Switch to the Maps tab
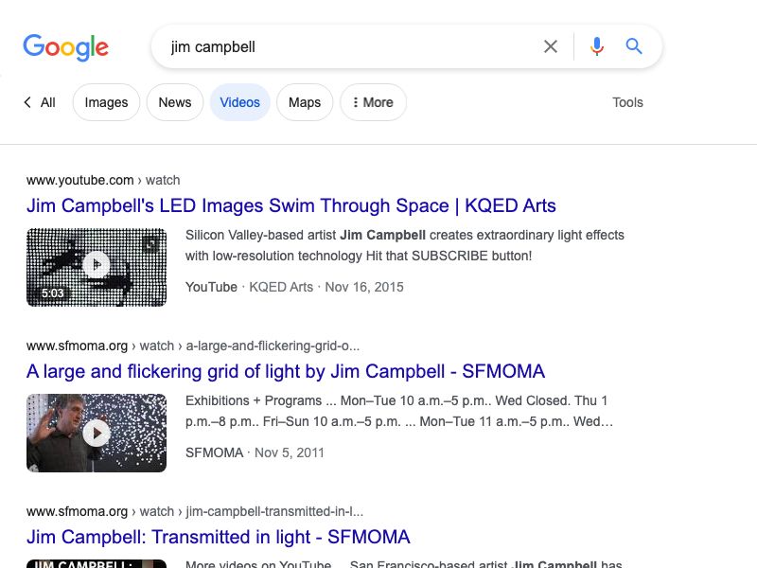Image resolution: width=757 pixels, height=568 pixels. tap(305, 102)
